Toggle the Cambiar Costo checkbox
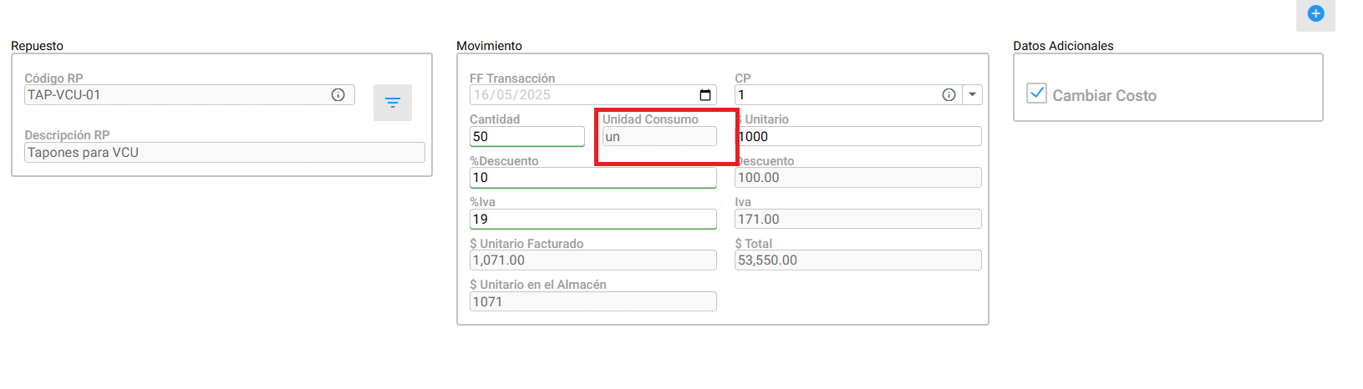1363x389 pixels. pos(1036,93)
